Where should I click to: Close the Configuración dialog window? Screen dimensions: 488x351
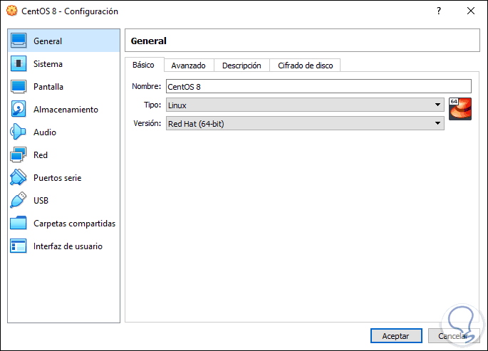(x=471, y=11)
